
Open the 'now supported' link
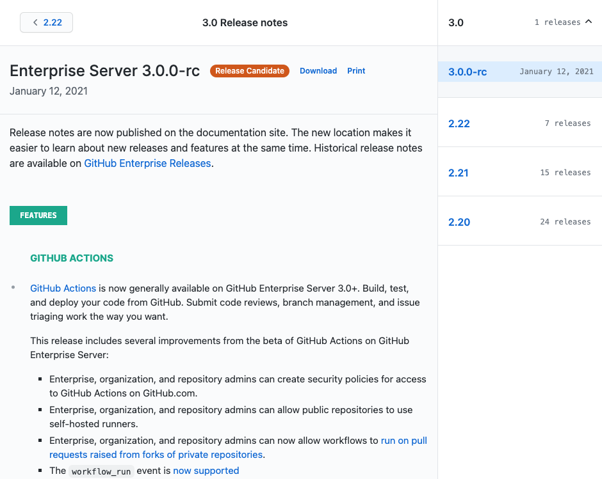[x=206, y=471]
